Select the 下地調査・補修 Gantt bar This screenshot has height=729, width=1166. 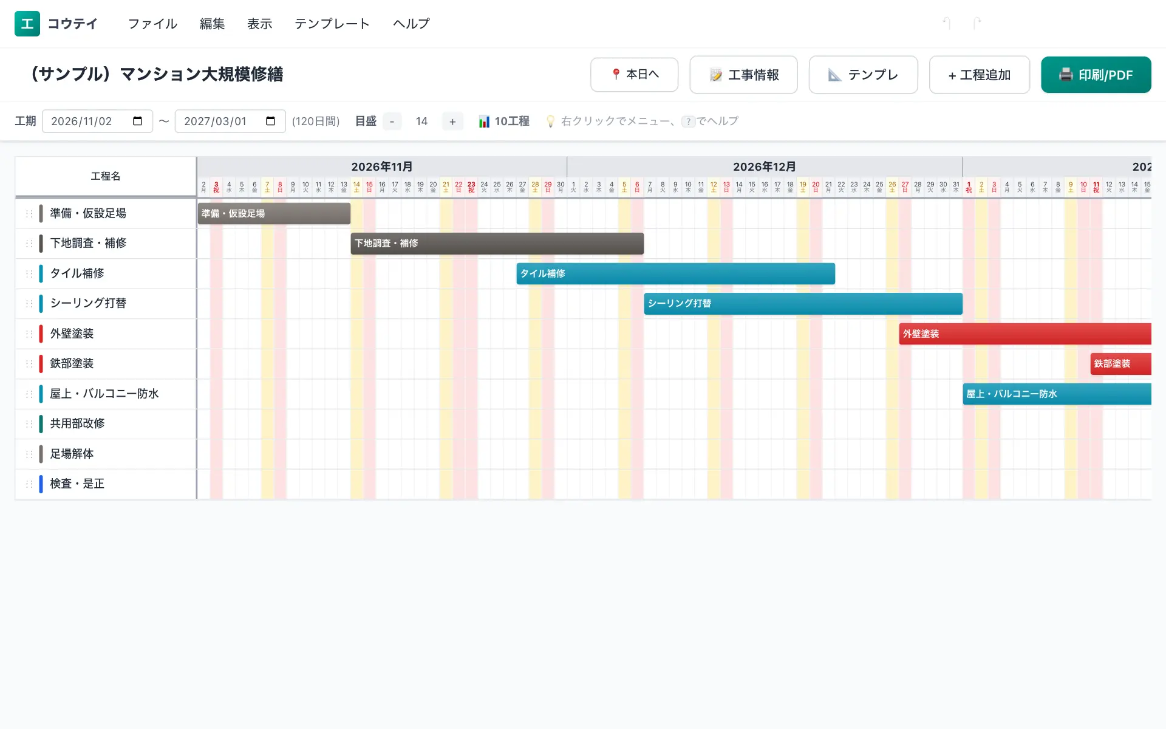point(497,243)
